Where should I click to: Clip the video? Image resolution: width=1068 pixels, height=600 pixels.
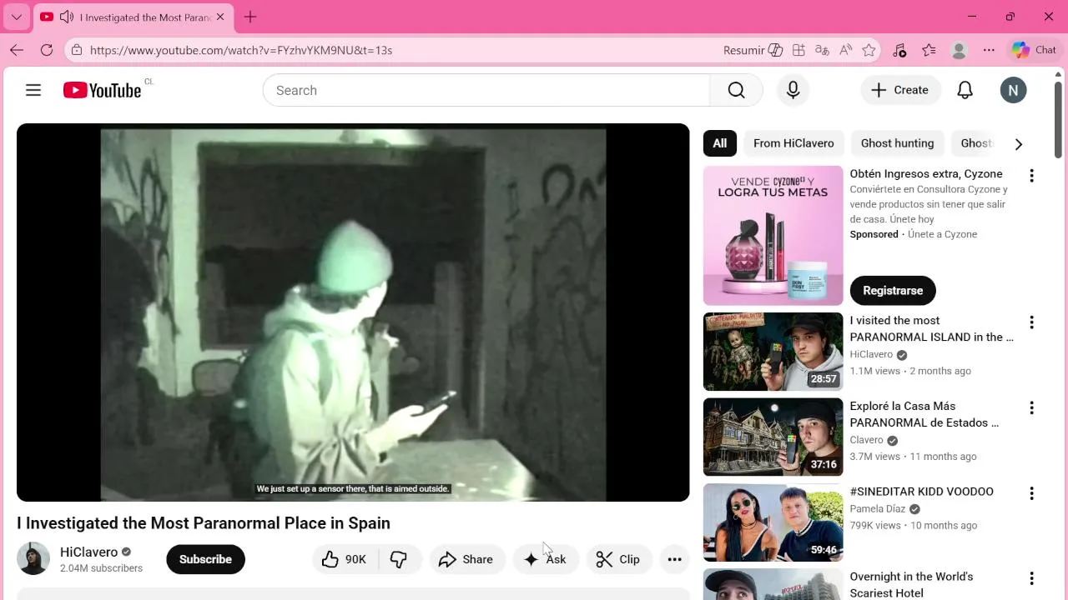point(618,559)
